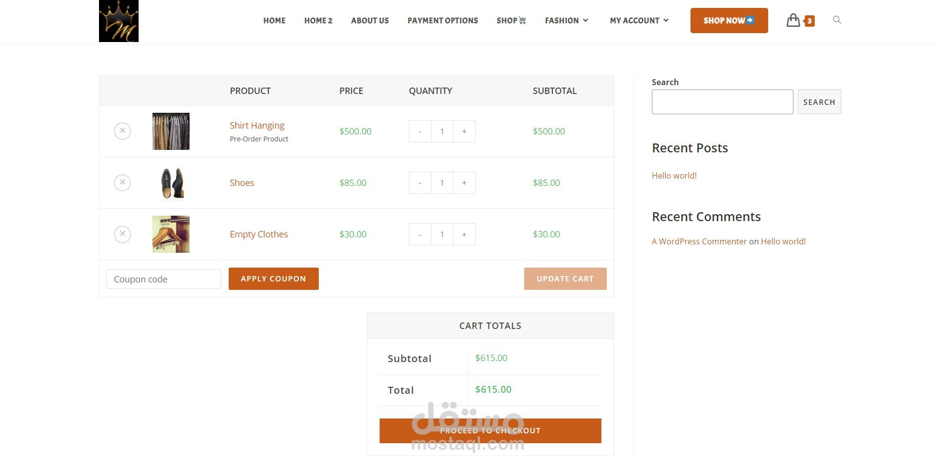936x463 pixels.
Task: Open the Shoes product thumbnail
Action: (x=171, y=183)
